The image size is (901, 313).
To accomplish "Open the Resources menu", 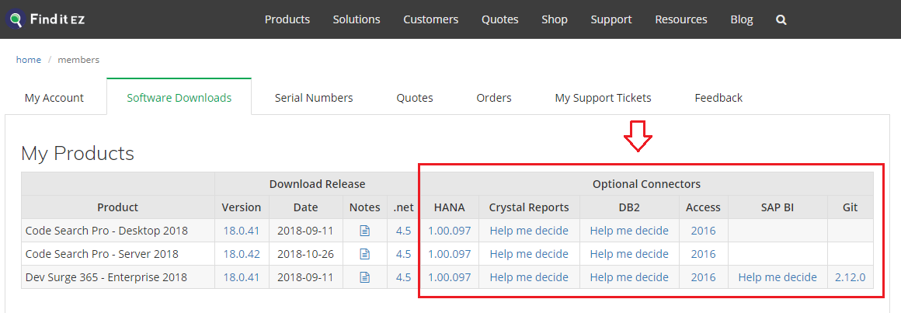I will tap(681, 19).
